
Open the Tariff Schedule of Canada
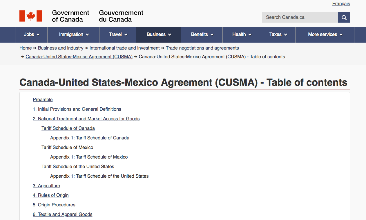[68, 128]
